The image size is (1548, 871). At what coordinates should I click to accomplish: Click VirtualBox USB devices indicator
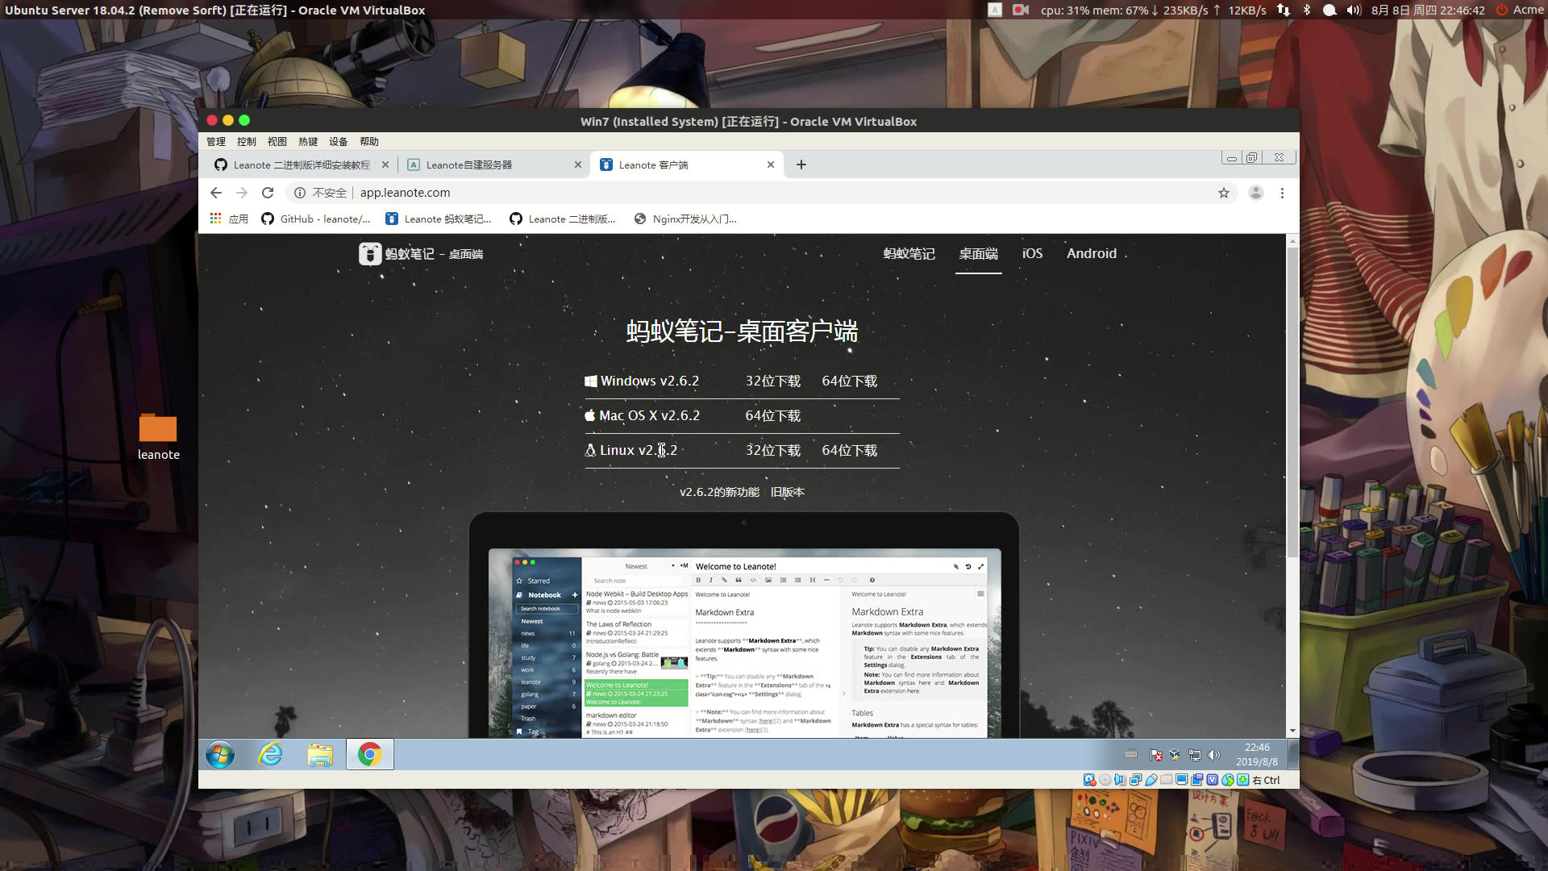tap(1151, 780)
